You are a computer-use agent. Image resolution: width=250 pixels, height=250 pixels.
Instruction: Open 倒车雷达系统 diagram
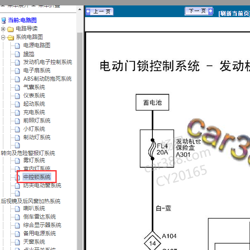(40, 217)
